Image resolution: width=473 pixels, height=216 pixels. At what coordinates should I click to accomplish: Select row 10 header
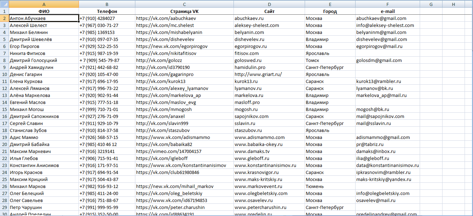pos(4,74)
